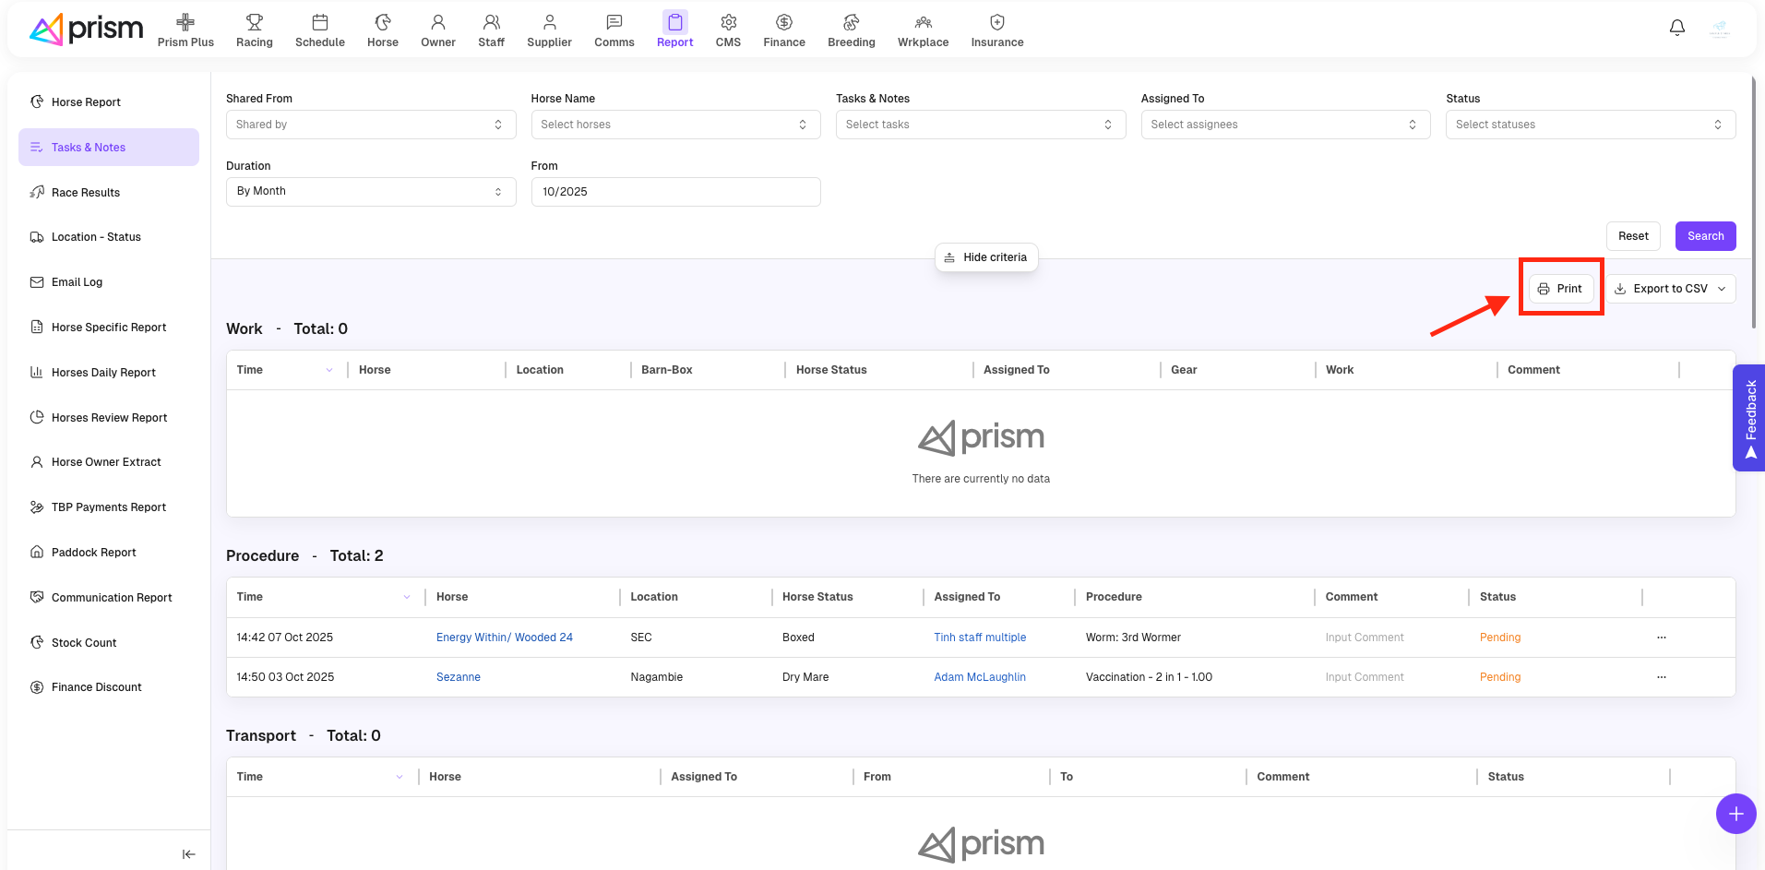Toggle Hide criteria panel

985,257
